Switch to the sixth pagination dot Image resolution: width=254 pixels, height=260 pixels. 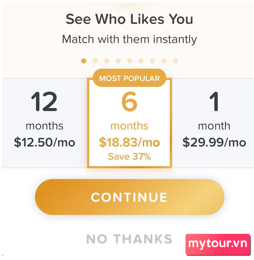pyautogui.click(x=141, y=61)
